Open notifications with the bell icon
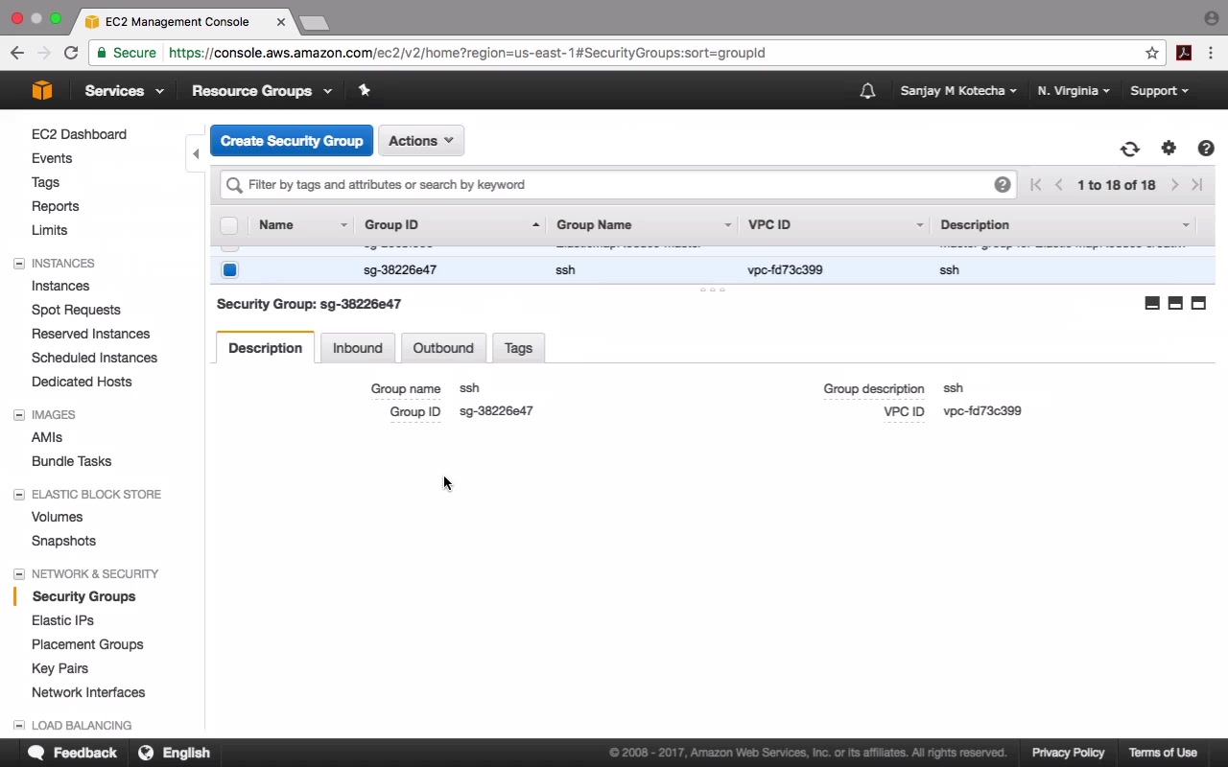Screen dimensions: 1228x767 click(x=867, y=91)
